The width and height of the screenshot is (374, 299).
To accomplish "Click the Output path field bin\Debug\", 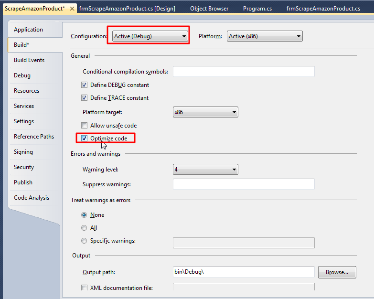I will 244,272.
